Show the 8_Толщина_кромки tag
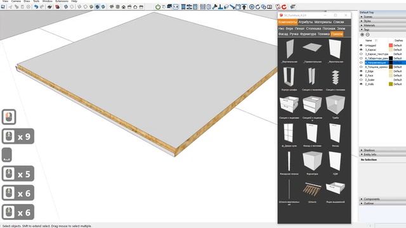The height and width of the screenshot is (228, 406). [x=361, y=66]
